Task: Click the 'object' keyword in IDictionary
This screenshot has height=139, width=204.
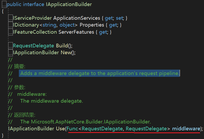Action: [x=67, y=25]
